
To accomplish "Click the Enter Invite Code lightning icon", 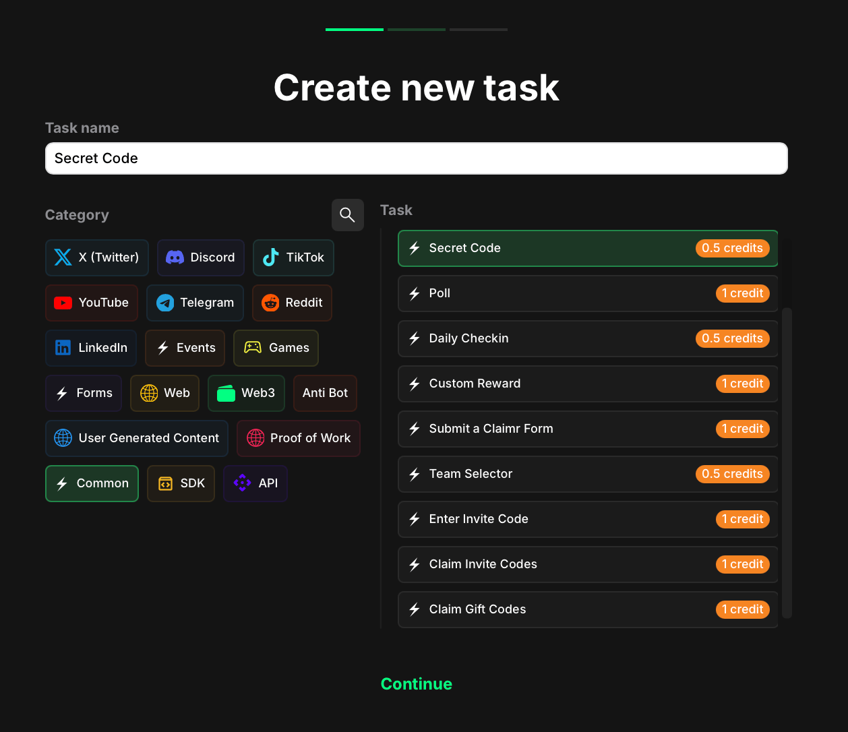I will click(415, 519).
